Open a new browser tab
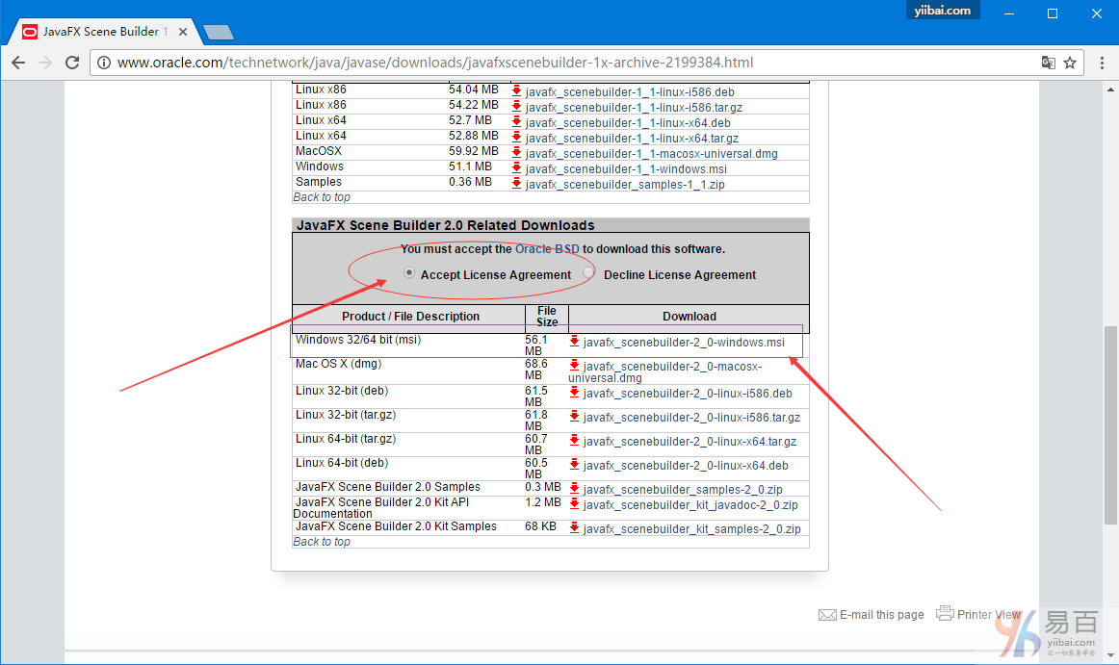Image resolution: width=1119 pixels, height=665 pixels. (x=219, y=33)
